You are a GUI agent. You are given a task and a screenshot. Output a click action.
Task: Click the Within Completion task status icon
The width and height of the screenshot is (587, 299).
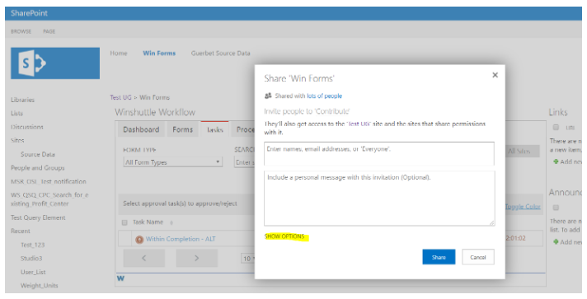[139, 239]
